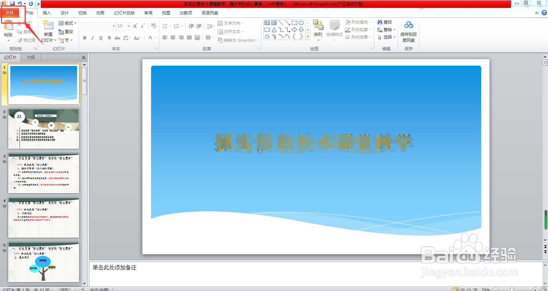The width and height of the screenshot is (548, 291).
Task: Click the Save icon in quick access toolbar
Action: (x=12, y=4)
